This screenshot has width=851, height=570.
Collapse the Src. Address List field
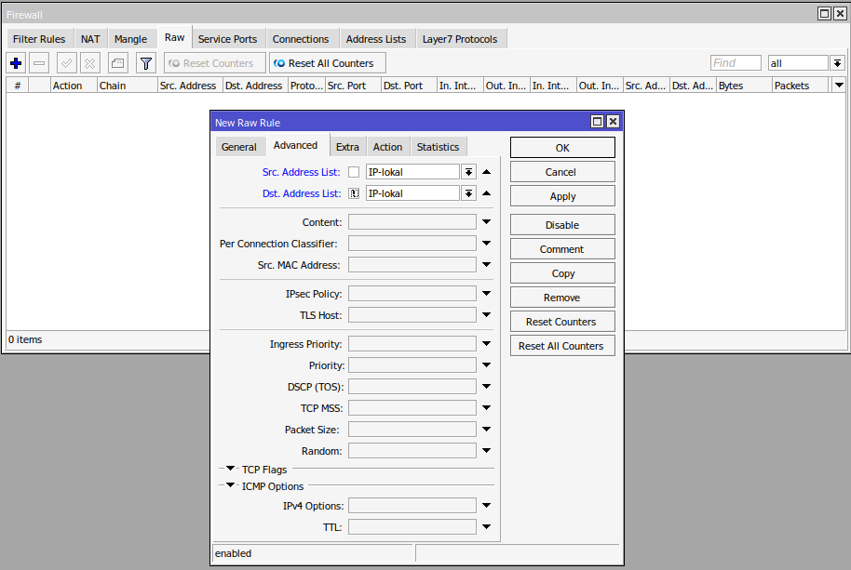click(487, 172)
